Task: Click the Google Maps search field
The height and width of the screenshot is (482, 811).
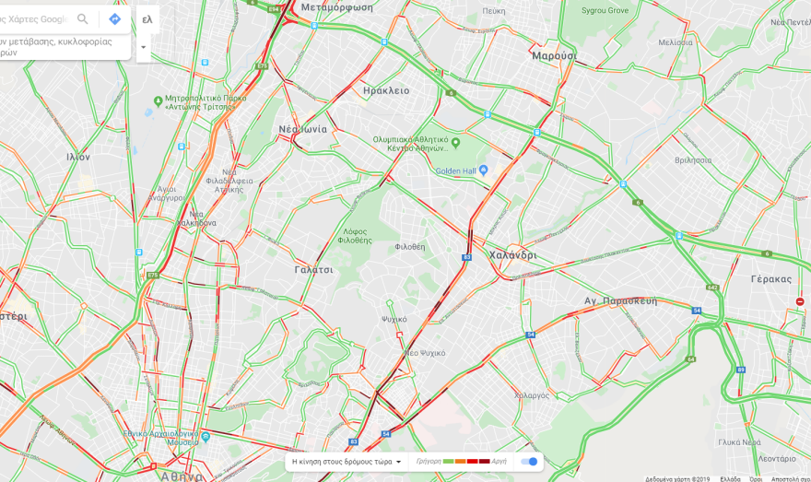Action: [x=35, y=19]
